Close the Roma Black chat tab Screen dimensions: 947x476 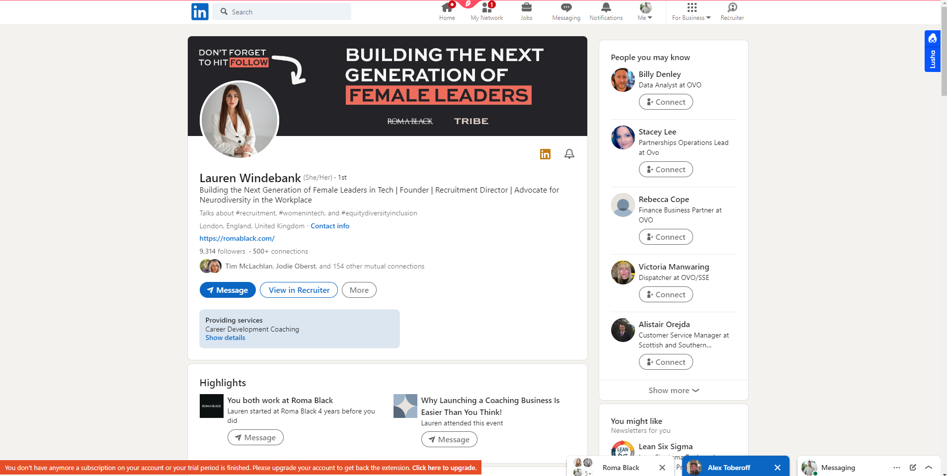pos(662,468)
